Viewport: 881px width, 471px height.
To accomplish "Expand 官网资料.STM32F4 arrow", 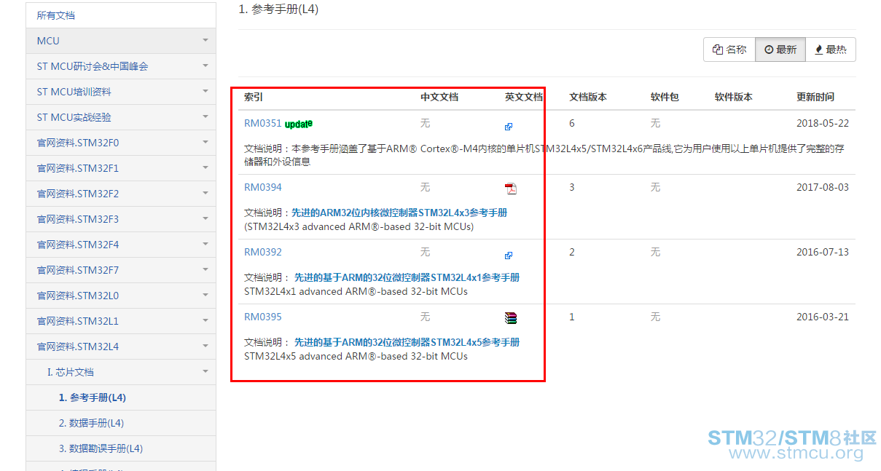I will 205,245.
